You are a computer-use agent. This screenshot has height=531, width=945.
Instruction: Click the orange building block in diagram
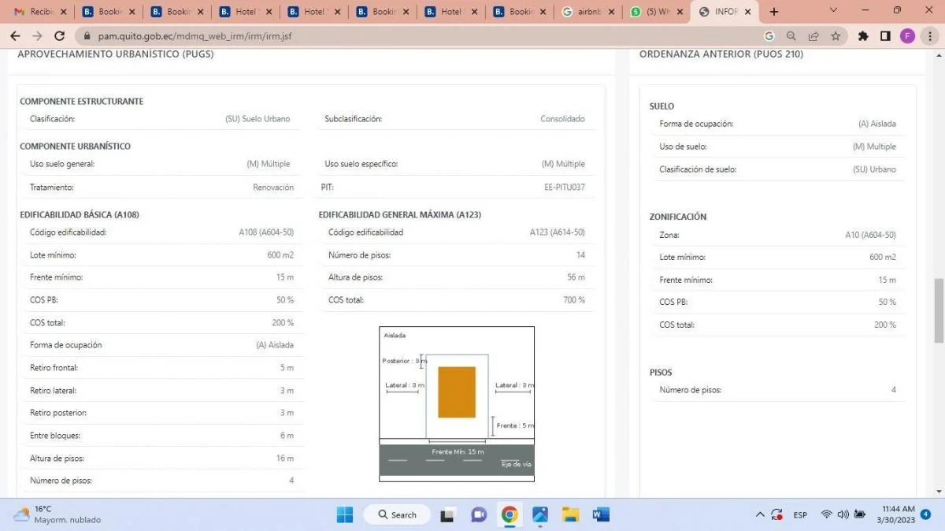tap(457, 392)
